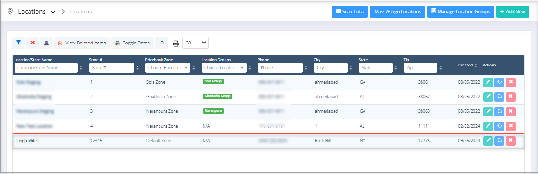Click the printer icon
This screenshot has width=538, height=174.
pos(176,43)
